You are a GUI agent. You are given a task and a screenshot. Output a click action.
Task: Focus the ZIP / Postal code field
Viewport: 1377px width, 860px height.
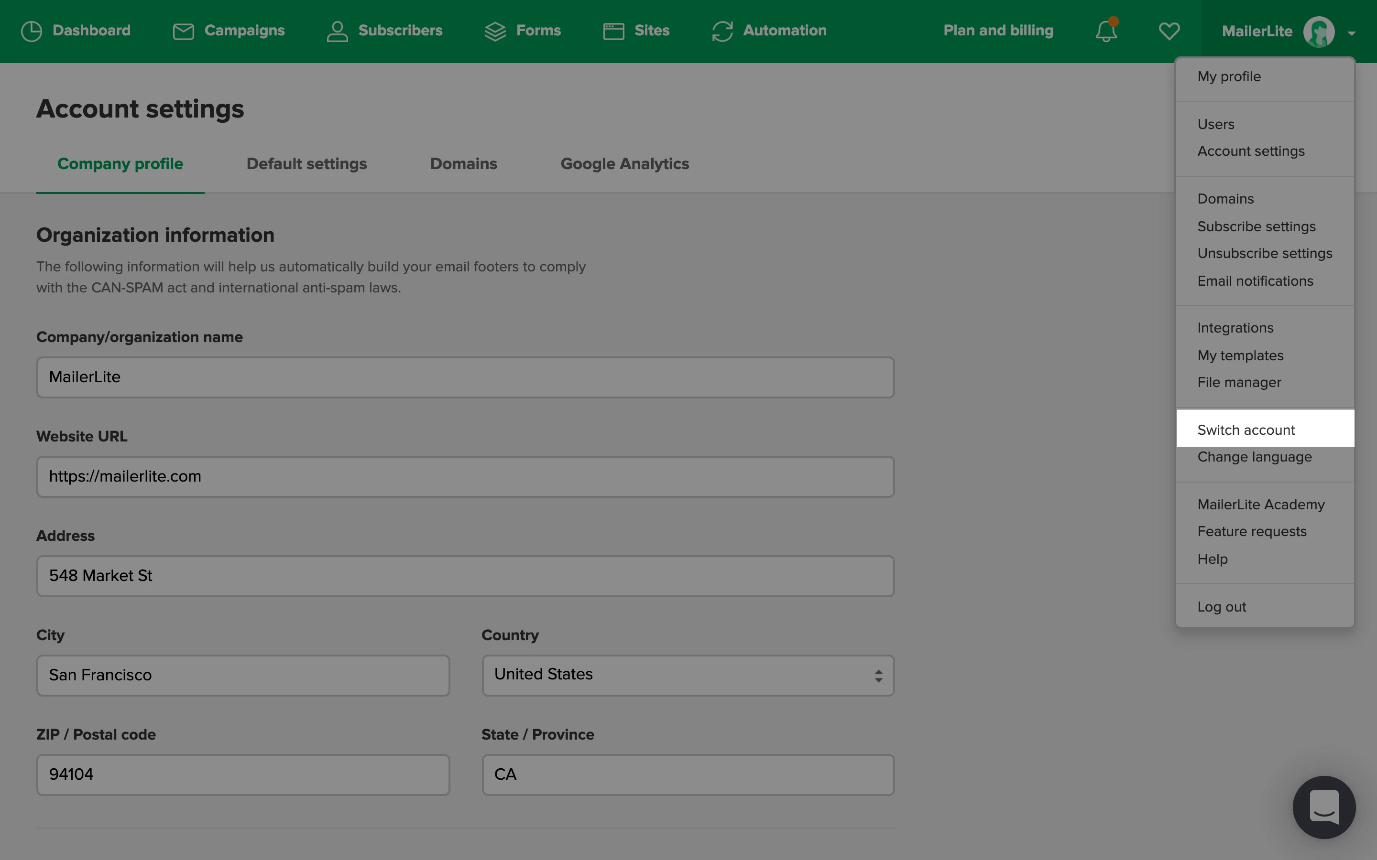243,774
